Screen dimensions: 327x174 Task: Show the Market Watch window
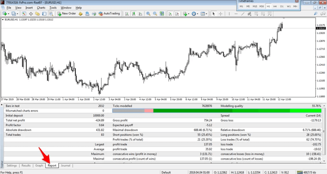click(x=24, y=14)
